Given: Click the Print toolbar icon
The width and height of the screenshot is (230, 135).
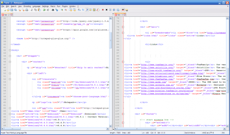Looking at the screenshot, I should point(26,10).
